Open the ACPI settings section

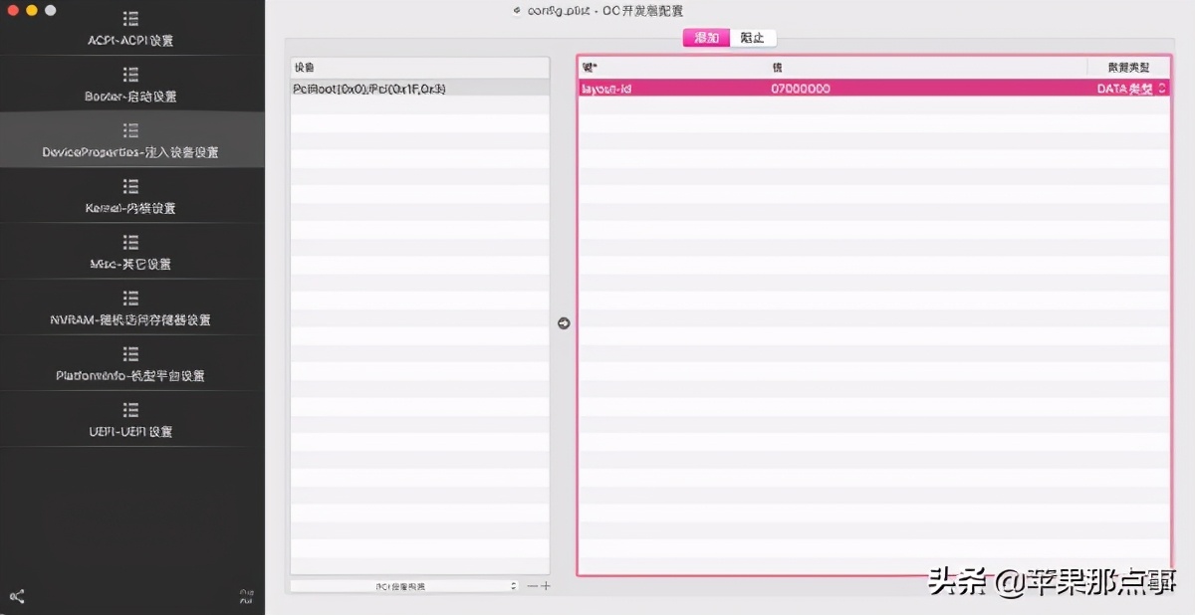tap(130, 30)
